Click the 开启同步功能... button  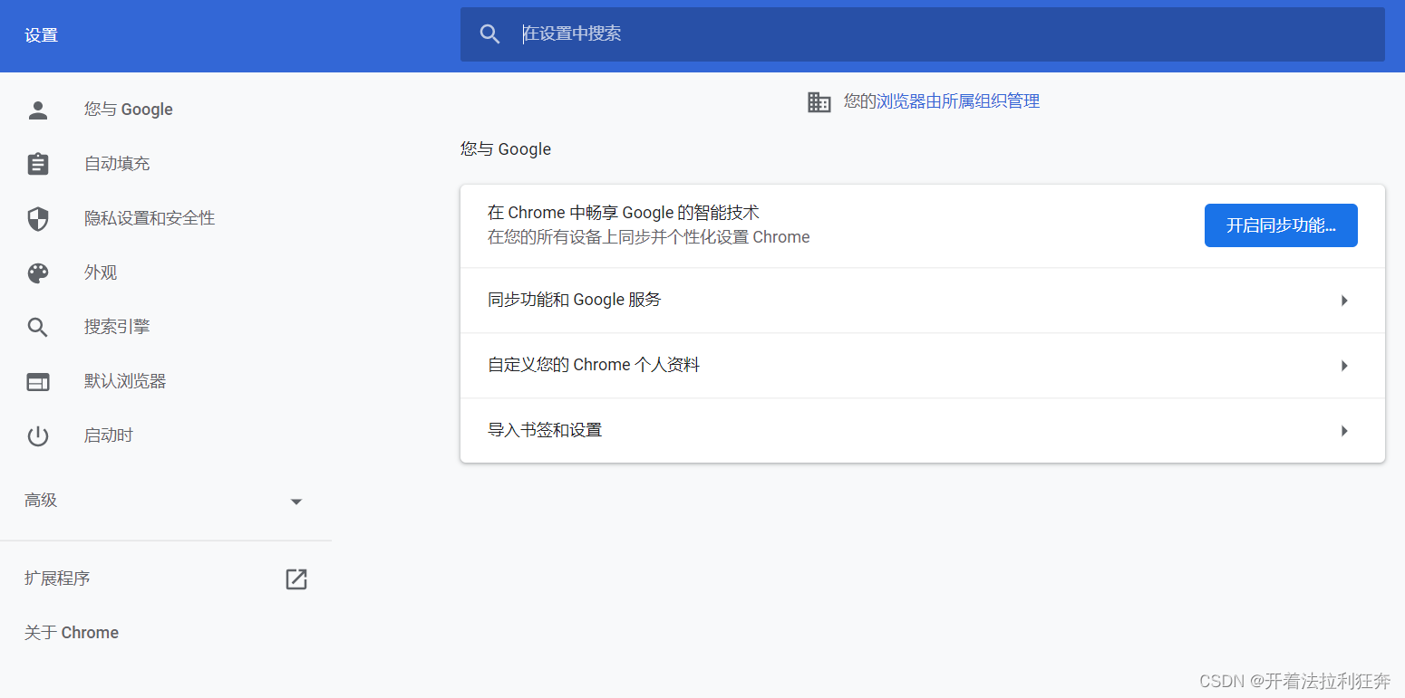click(x=1281, y=225)
